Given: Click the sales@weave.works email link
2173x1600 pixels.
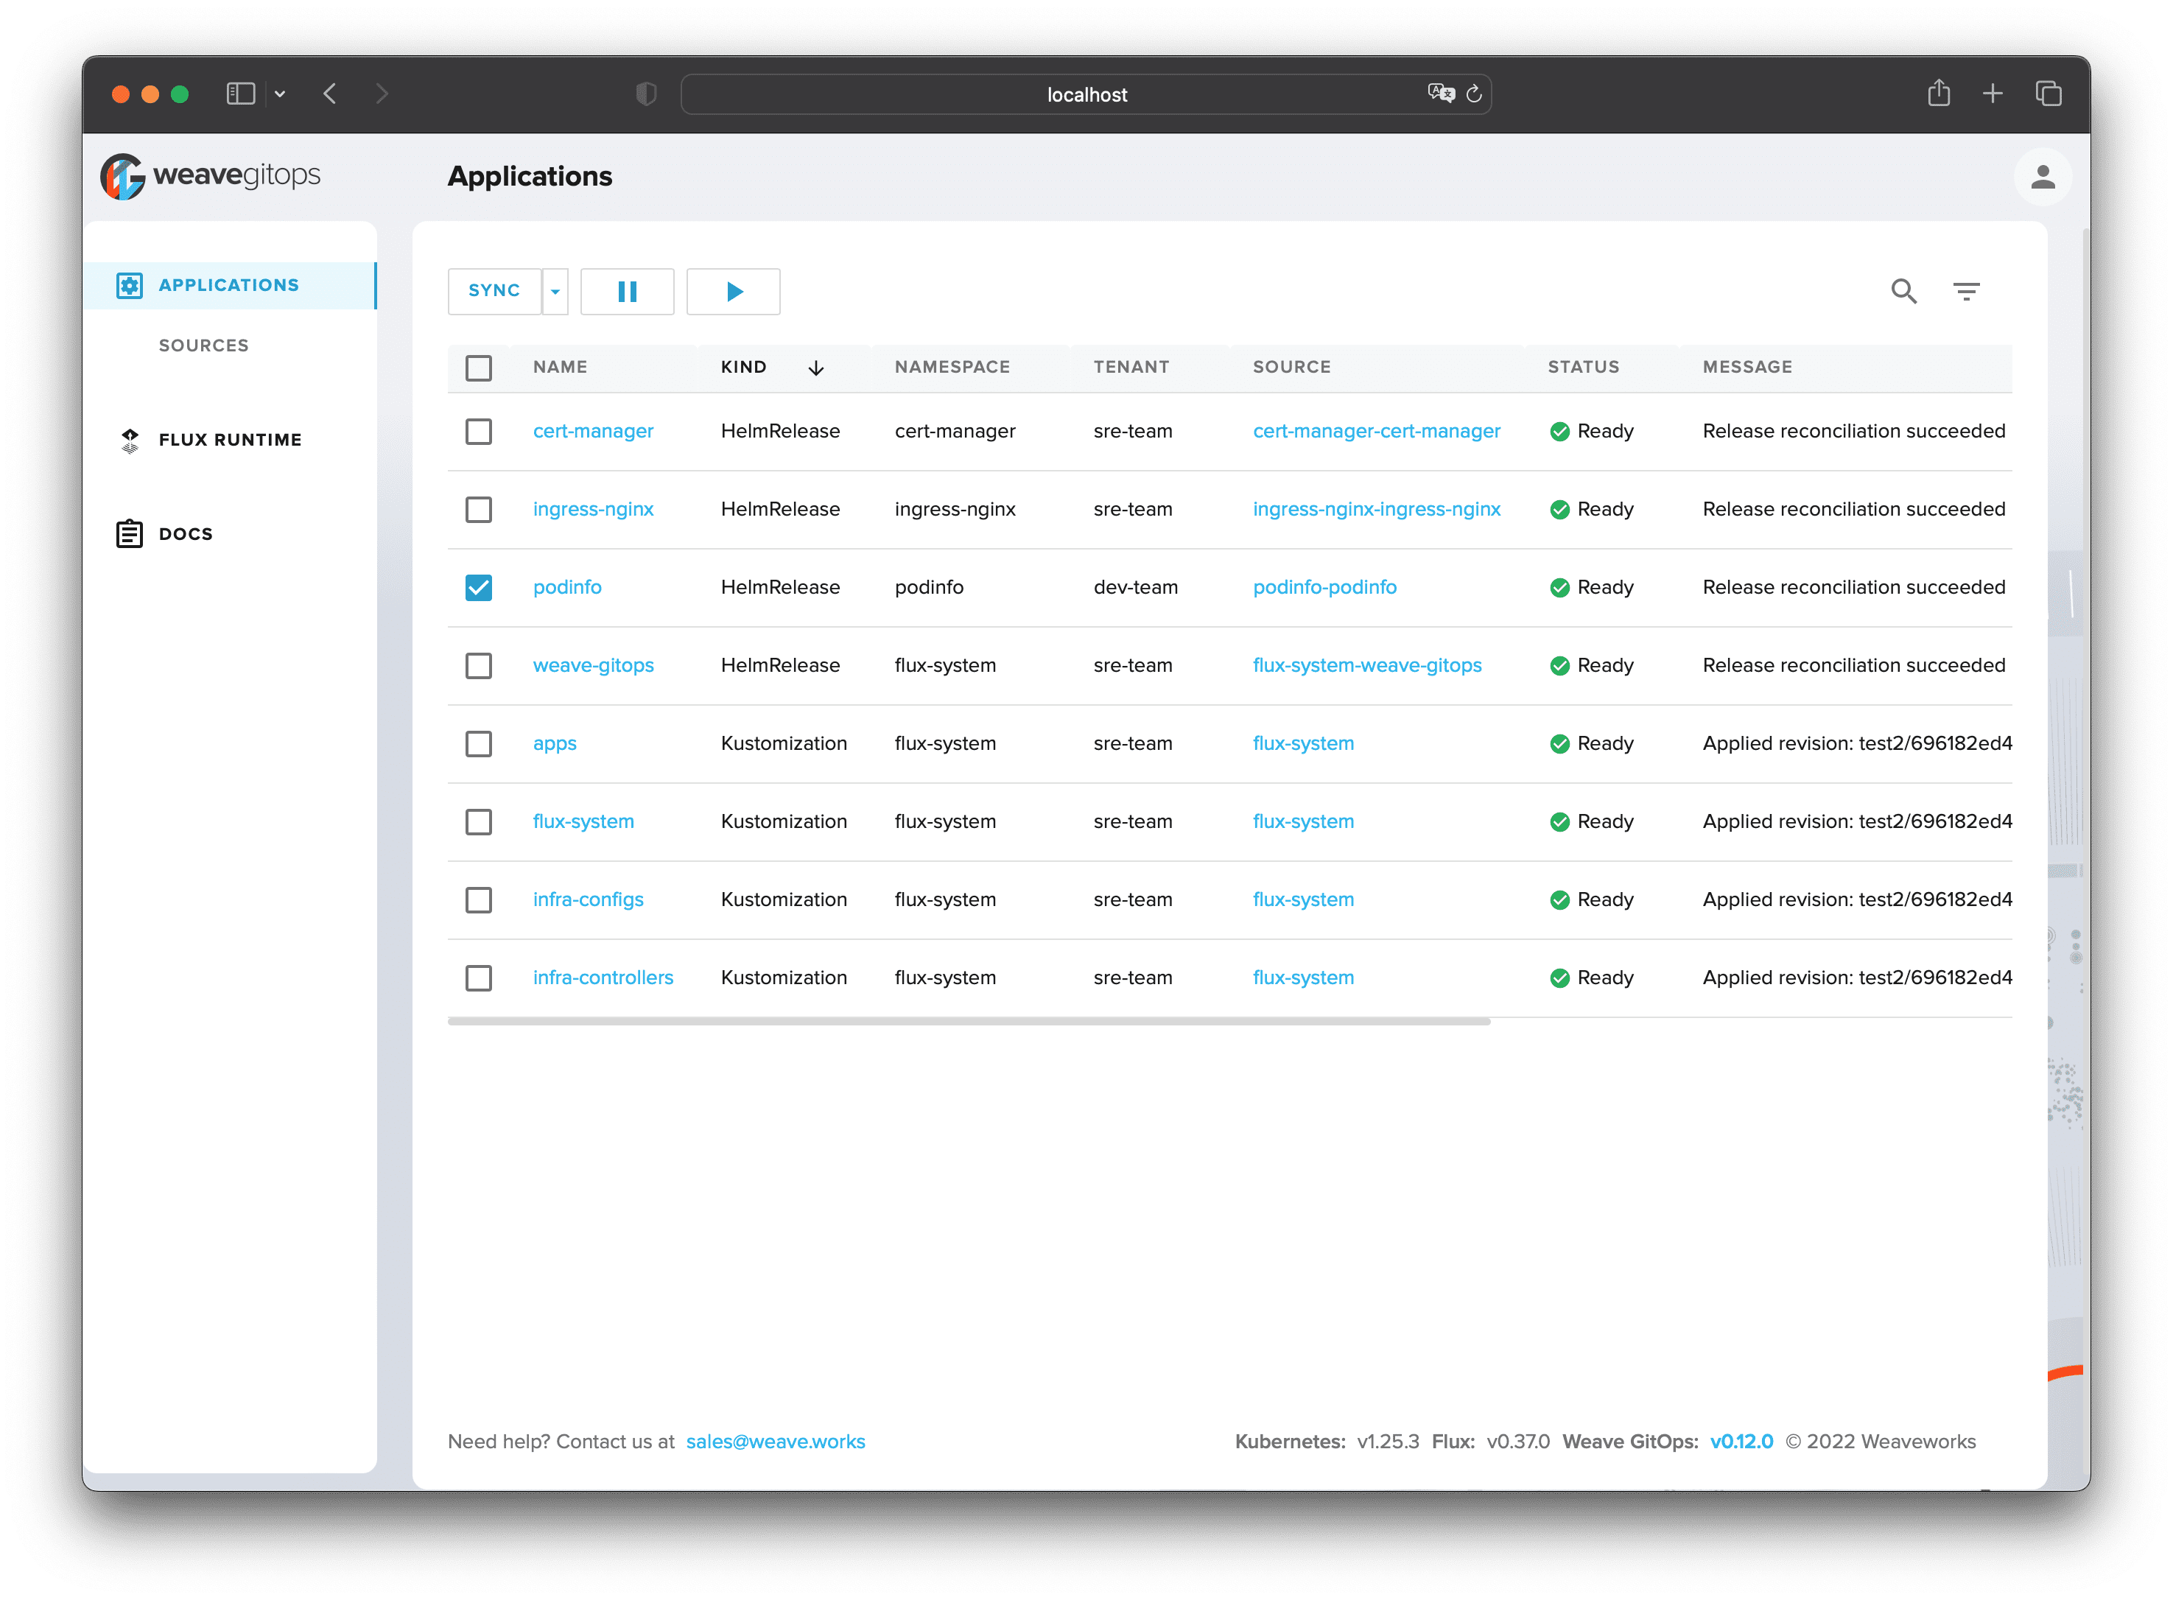Looking at the screenshot, I should [x=775, y=1441].
